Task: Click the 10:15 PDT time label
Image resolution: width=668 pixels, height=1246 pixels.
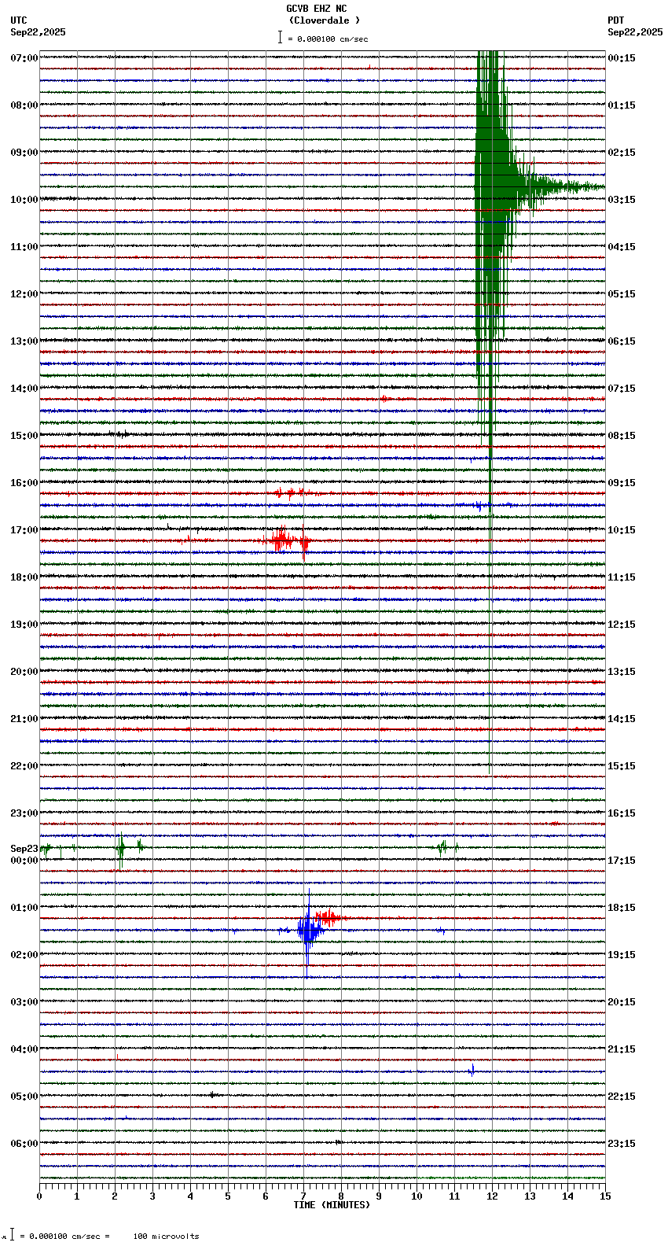Action: (x=622, y=530)
